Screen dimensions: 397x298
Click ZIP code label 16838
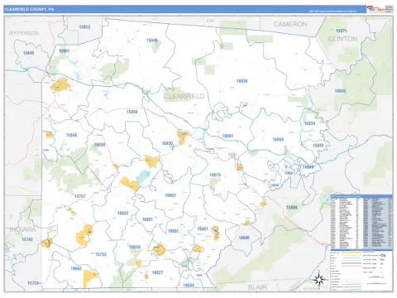[x=99, y=145]
